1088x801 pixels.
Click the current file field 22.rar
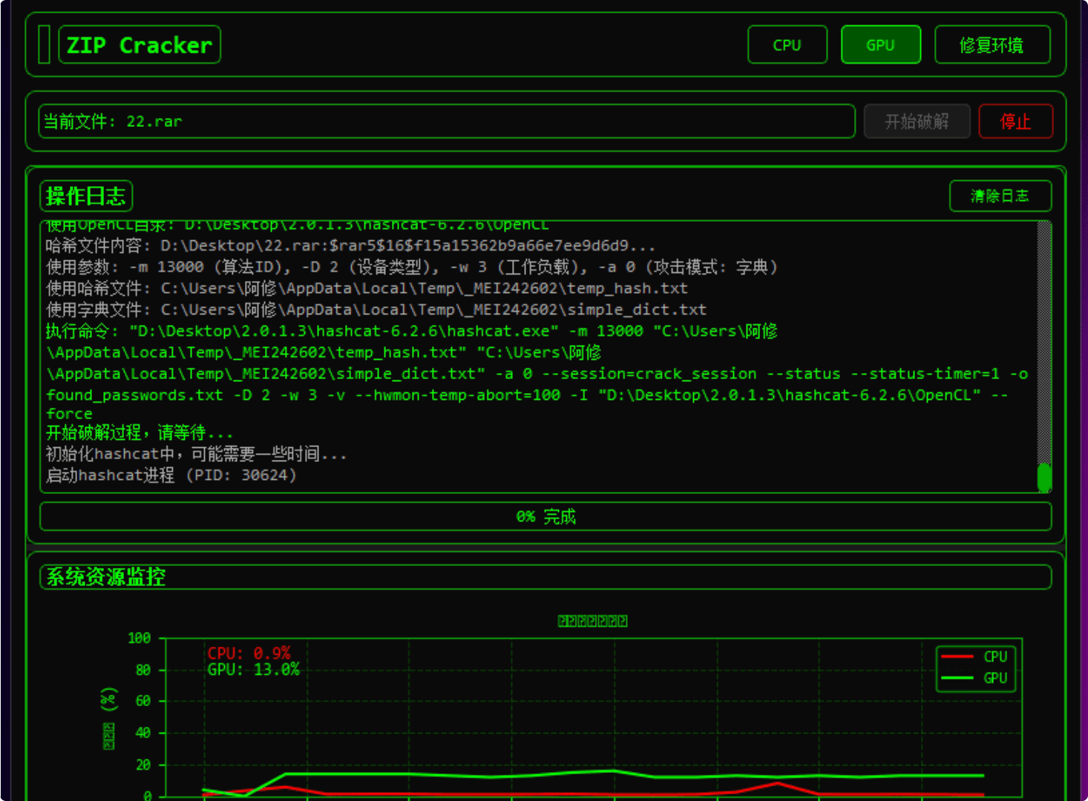pyautogui.click(x=447, y=121)
